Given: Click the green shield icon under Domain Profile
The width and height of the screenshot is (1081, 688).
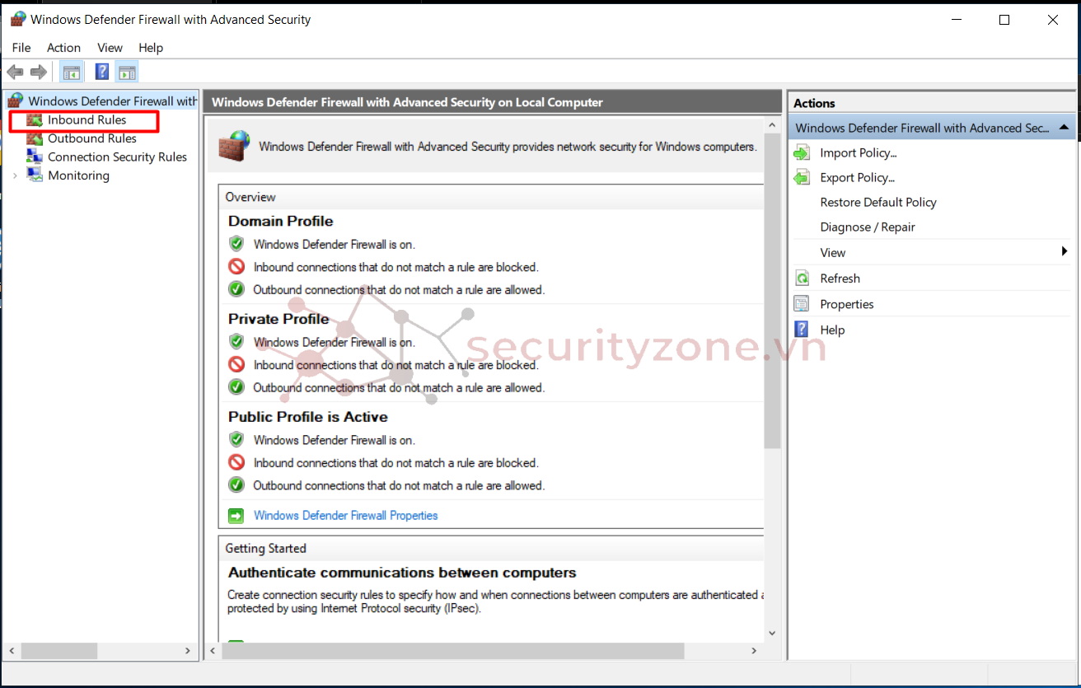Looking at the screenshot, I should coord(236,244).
